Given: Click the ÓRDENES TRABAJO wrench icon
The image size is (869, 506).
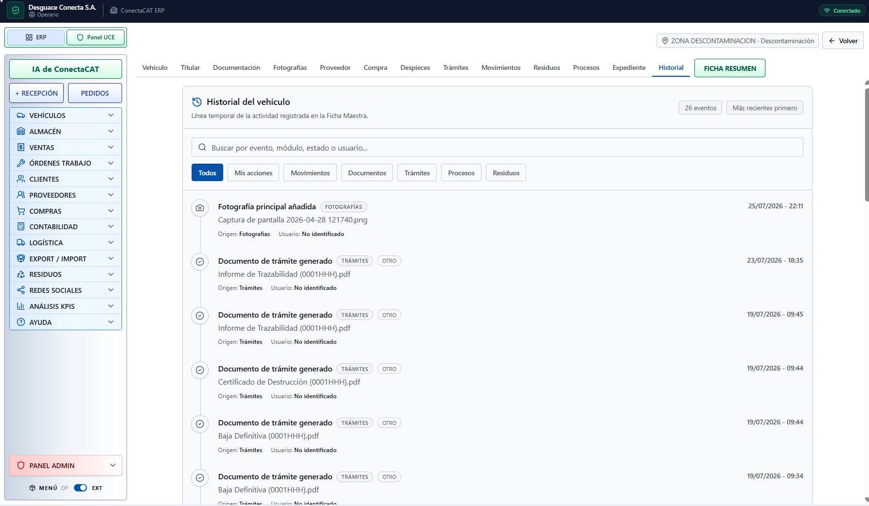Looking at the screenshot, I should click(21, 163).
